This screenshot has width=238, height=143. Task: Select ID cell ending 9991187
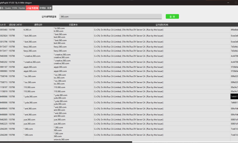[4, 67]
